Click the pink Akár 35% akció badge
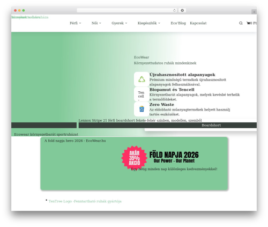The width and height of the screenshot is (268, 227). (x=135, y=158)
